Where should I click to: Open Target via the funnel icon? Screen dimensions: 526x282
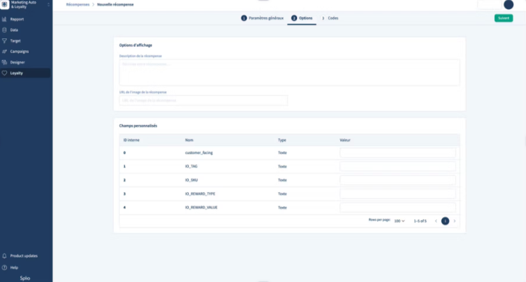[4, 41]
